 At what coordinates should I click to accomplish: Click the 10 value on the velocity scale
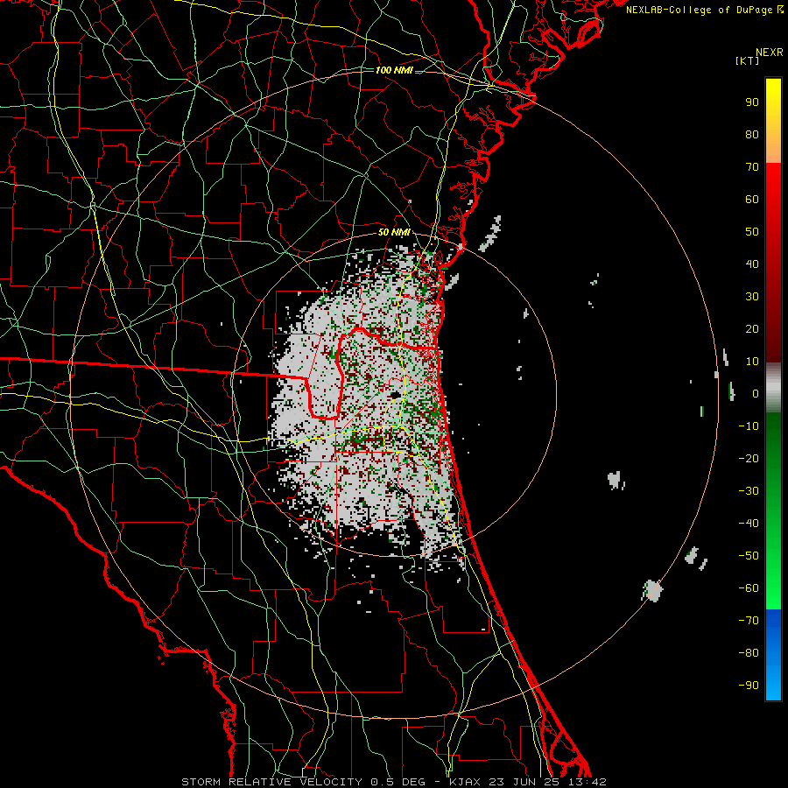click(752, 362)
